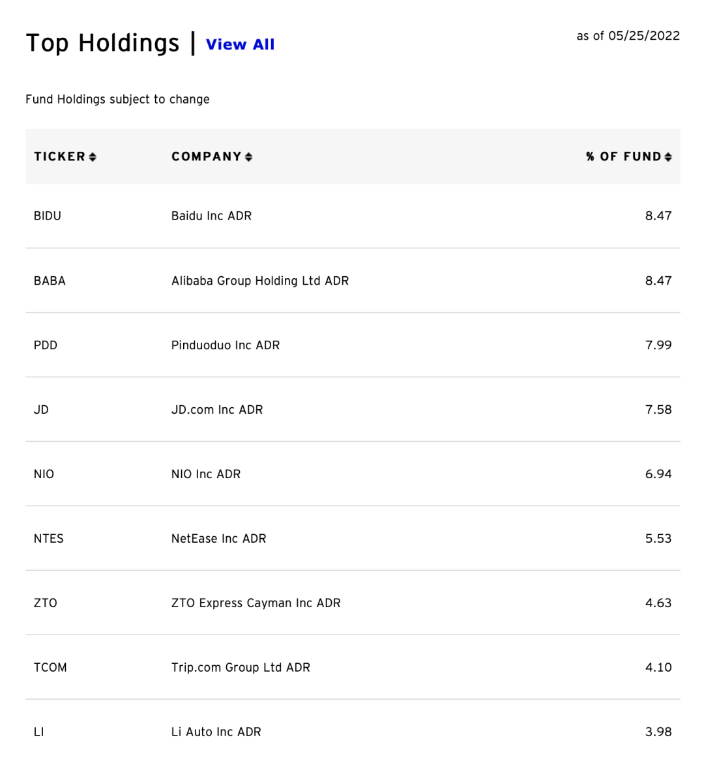
Task: Click the as of 05/25/2022 date
Action: click(x=628, y=36)
